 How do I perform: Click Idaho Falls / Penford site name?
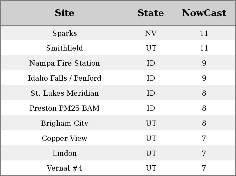(64, 78)
